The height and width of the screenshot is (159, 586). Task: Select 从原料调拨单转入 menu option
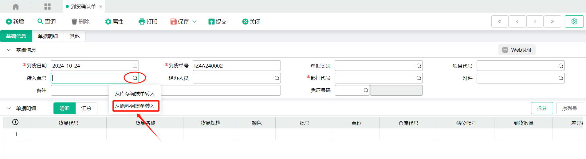(x=135, y=106)
